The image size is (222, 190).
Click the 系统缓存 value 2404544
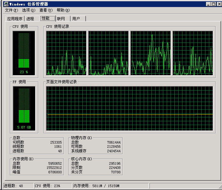pos(114,151)
